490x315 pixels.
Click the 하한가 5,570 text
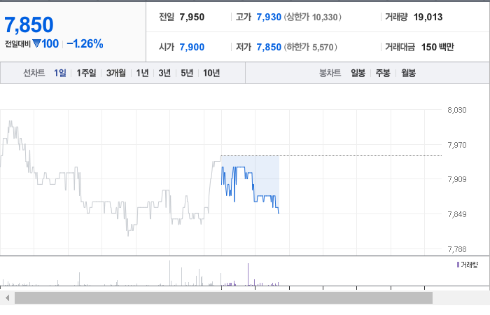[x=310, y=47]
